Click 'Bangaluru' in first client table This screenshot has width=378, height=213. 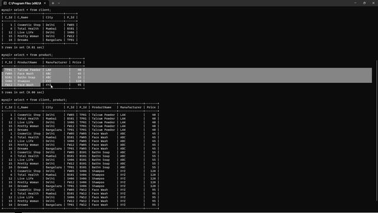pyautogui.click(x=54, y=40)
